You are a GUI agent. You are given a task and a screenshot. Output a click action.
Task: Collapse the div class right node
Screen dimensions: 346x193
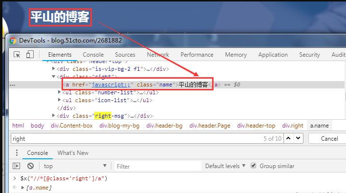(53, 77)
